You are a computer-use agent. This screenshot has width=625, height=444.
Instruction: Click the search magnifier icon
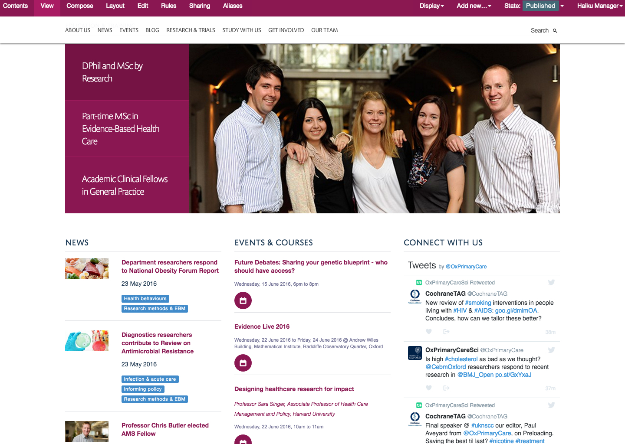point(555,31)
